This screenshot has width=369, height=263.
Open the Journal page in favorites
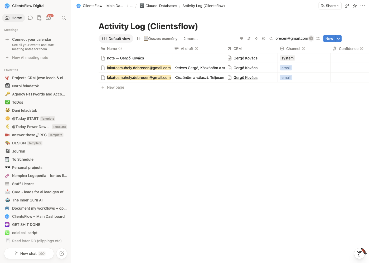tap(36, 151)
